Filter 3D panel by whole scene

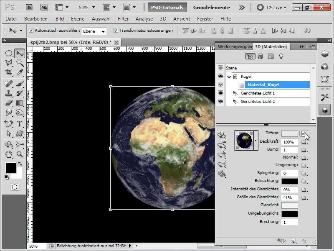coord(250,56)
